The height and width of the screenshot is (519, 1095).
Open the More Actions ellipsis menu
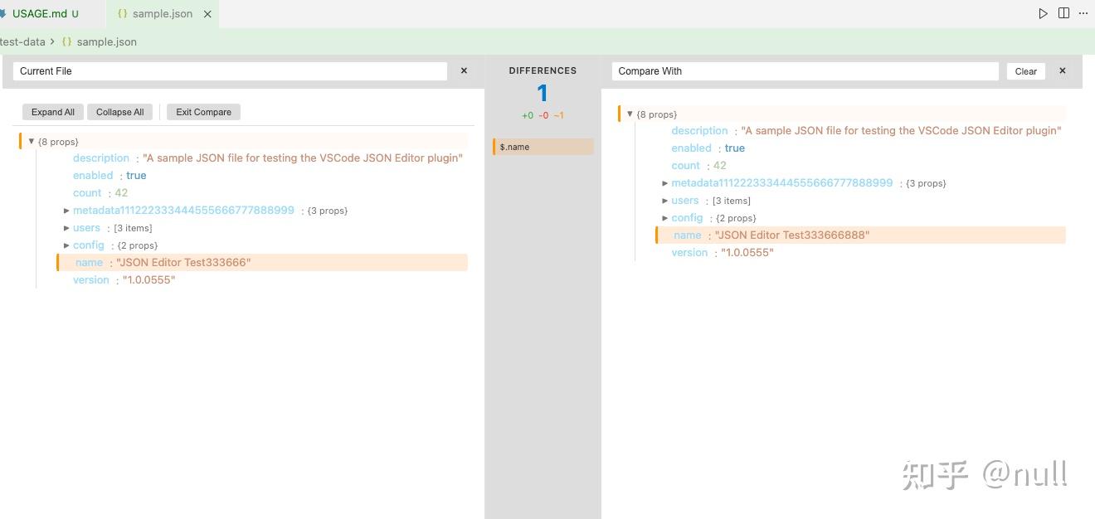(1083, 13)
